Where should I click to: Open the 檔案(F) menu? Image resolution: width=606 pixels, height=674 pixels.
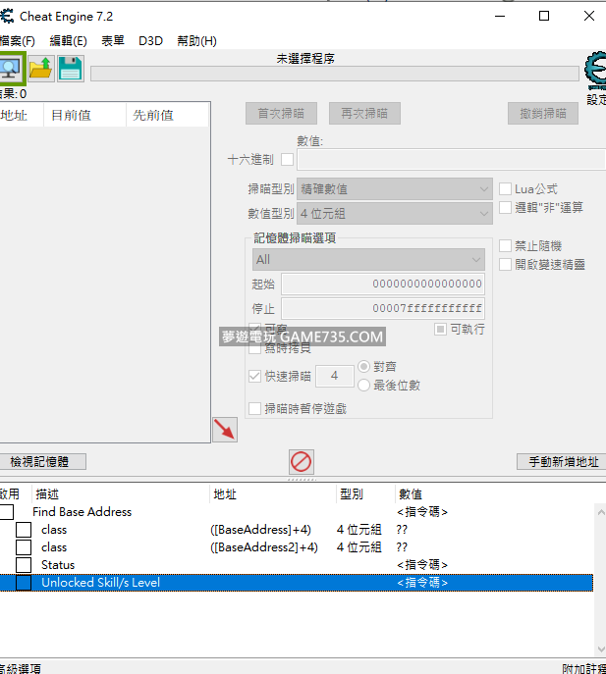pyautogui.click(x=18, y=41)
